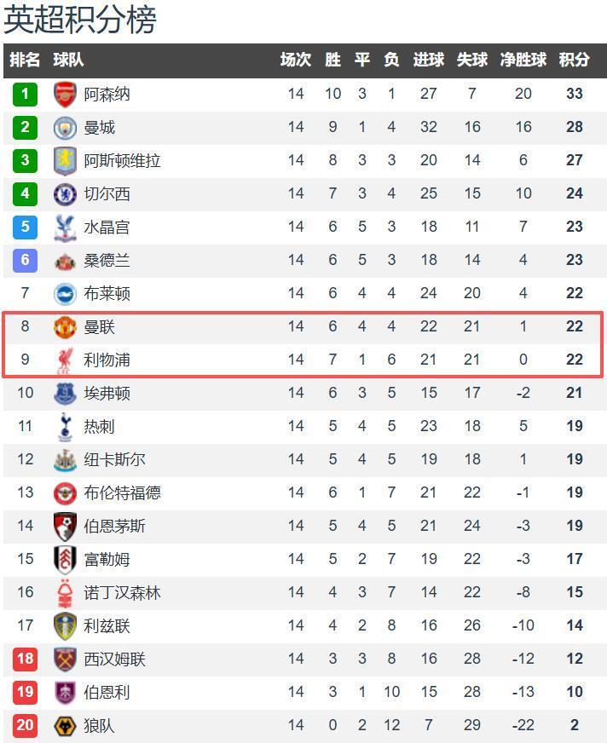Image resolution: width=607 pixels, height=743 pixels.
Task: Click the red rank 20 badge
Action: pyautogui.click(x=25, y=726)
